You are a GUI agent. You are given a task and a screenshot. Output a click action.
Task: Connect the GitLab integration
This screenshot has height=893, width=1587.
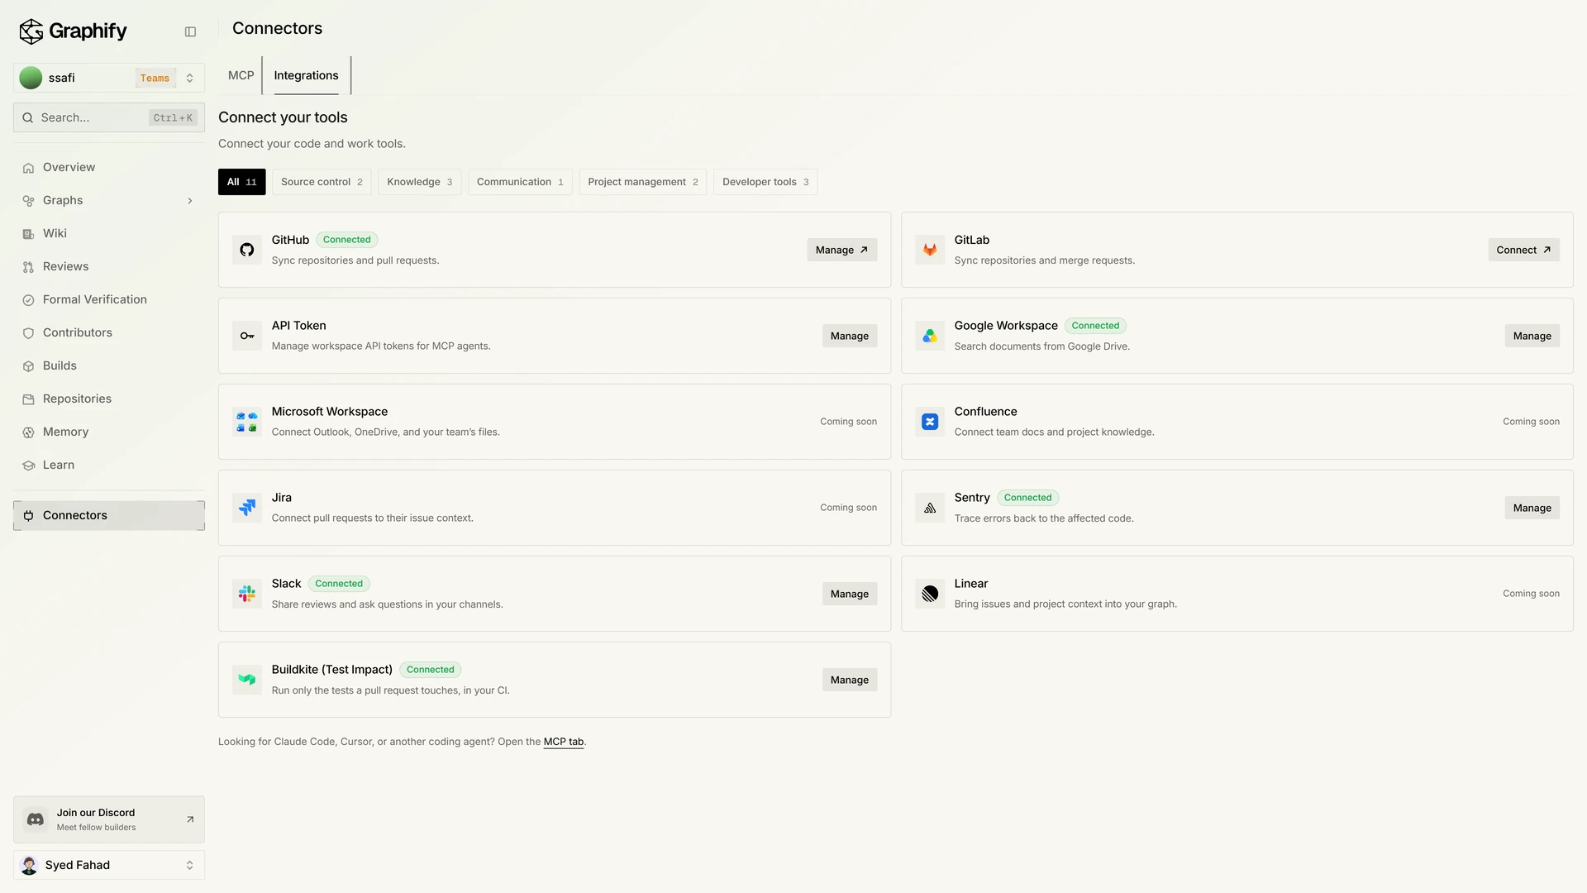click(1523, 250)
